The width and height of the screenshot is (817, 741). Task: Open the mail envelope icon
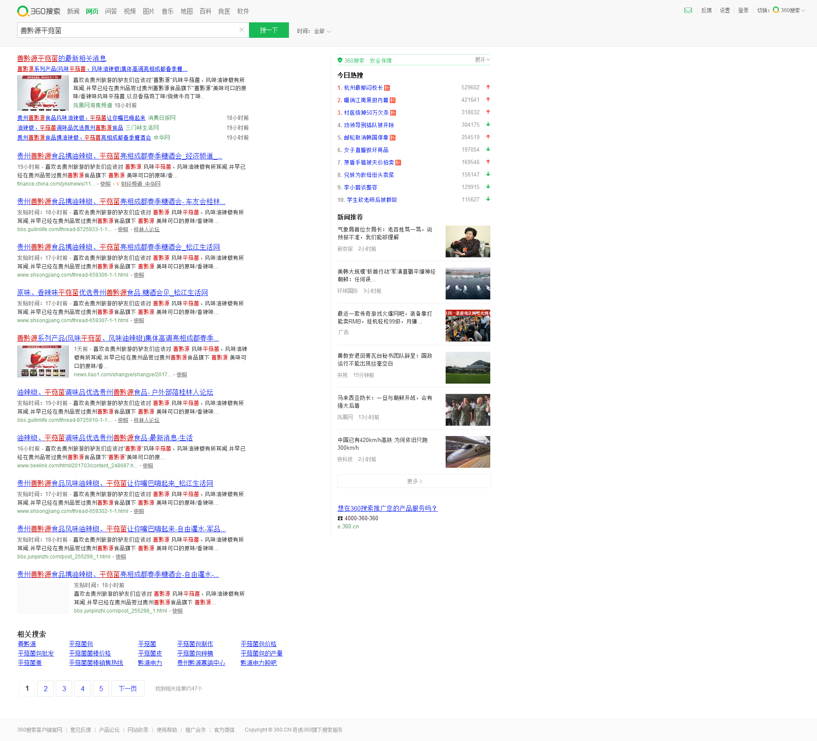[688, 10]
